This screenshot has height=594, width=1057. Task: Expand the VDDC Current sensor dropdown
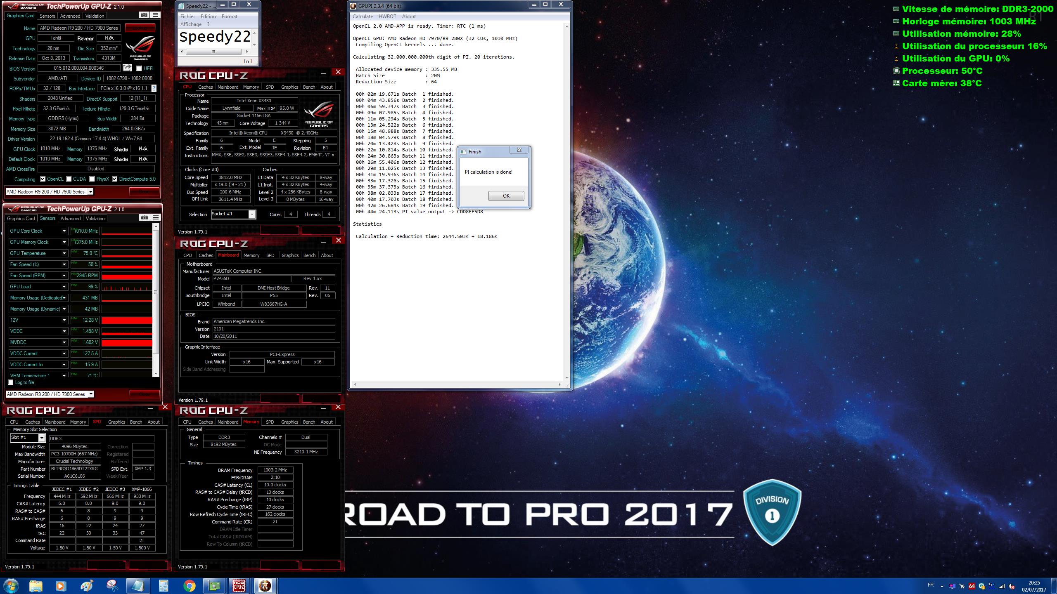coord(64,354)
